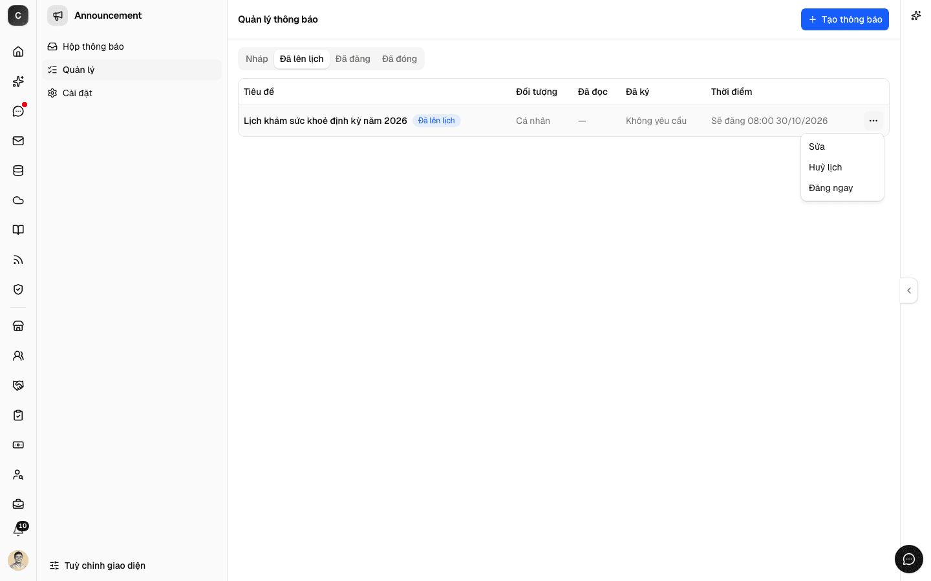Viewport: 931px width, 581px height.
Task: Switch to the Nháp tab
Action: 257,59
